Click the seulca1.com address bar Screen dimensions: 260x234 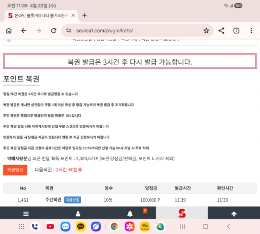(130, 31)
